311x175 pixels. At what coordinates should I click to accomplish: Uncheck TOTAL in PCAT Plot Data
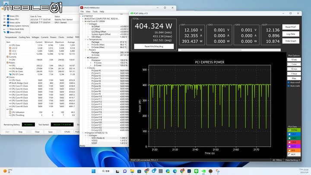click(x=289, y=130)
